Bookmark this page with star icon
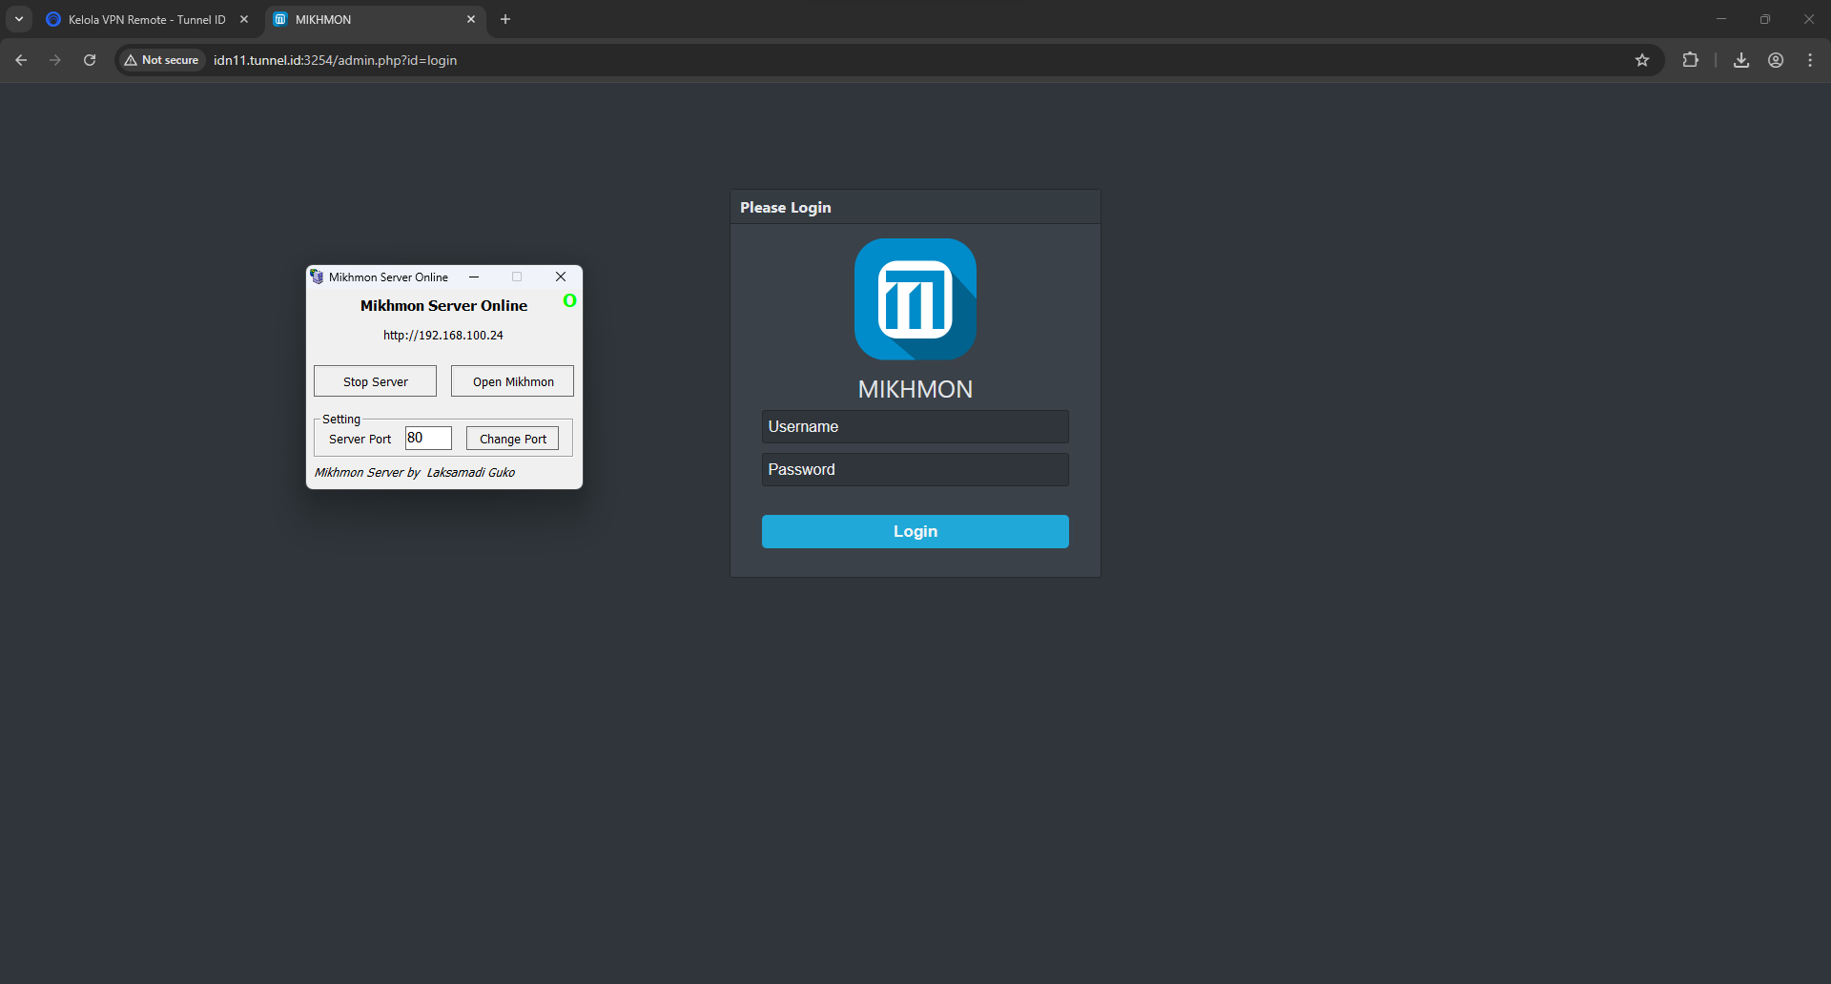Image resolution: width=1831 pixels, height=984 pixels. [x=1642, y=60]
